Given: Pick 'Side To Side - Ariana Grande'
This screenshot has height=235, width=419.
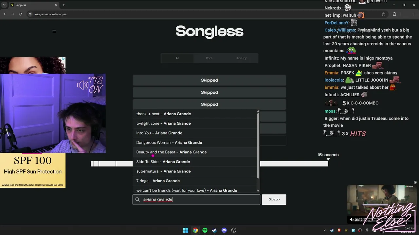Looking at the screenshot, I should (195, 162).
